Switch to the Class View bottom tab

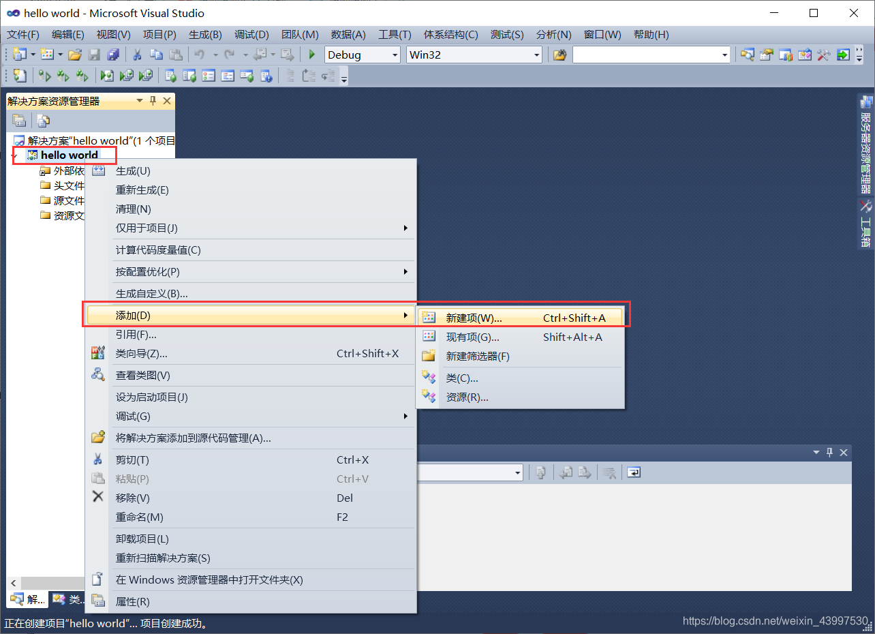67,600
